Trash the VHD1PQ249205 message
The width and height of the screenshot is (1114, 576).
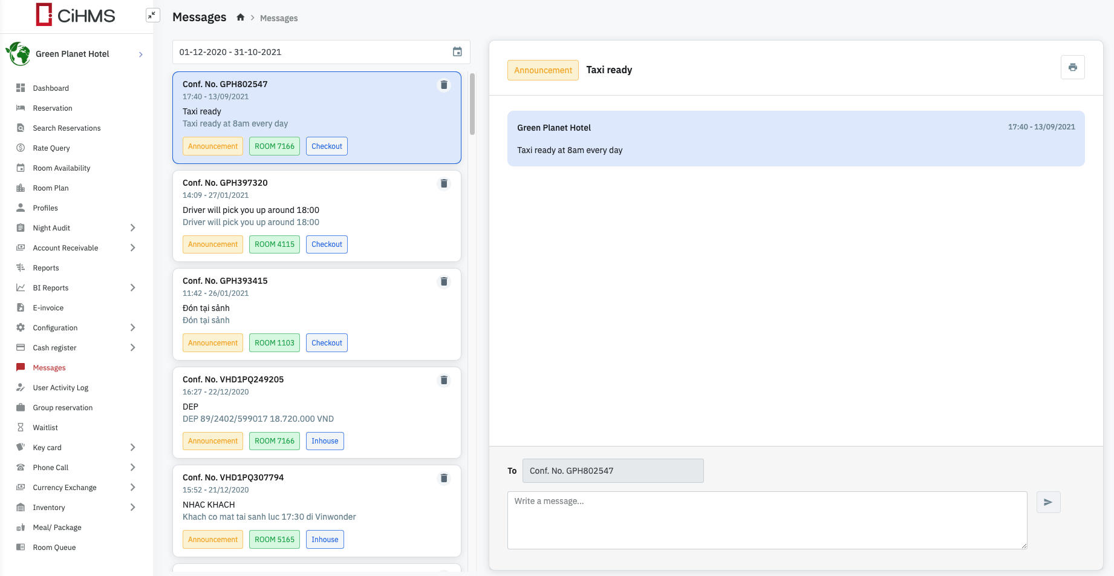pyautogui.click(x=444, y=380)
